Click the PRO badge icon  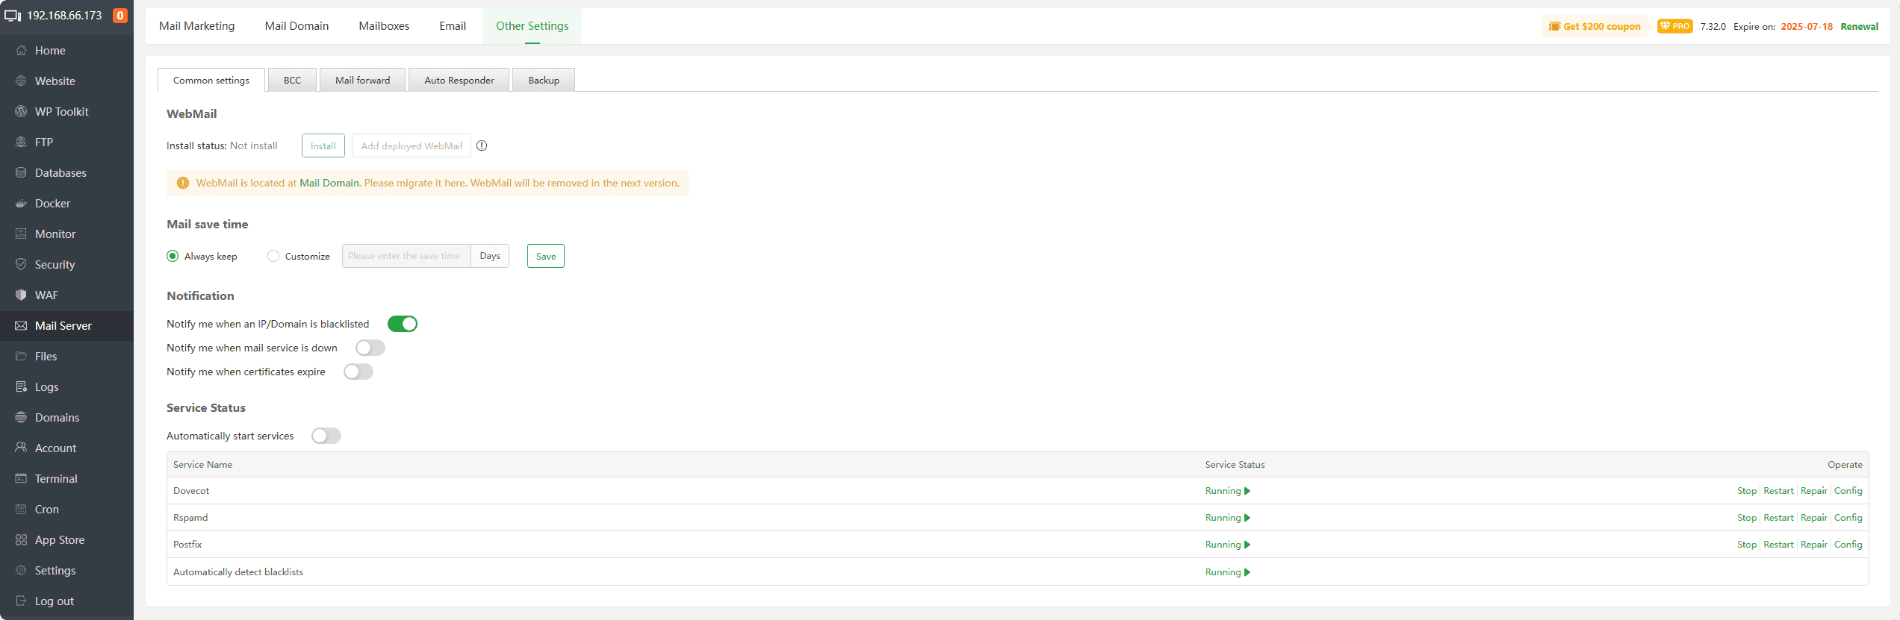(1674, 26)
